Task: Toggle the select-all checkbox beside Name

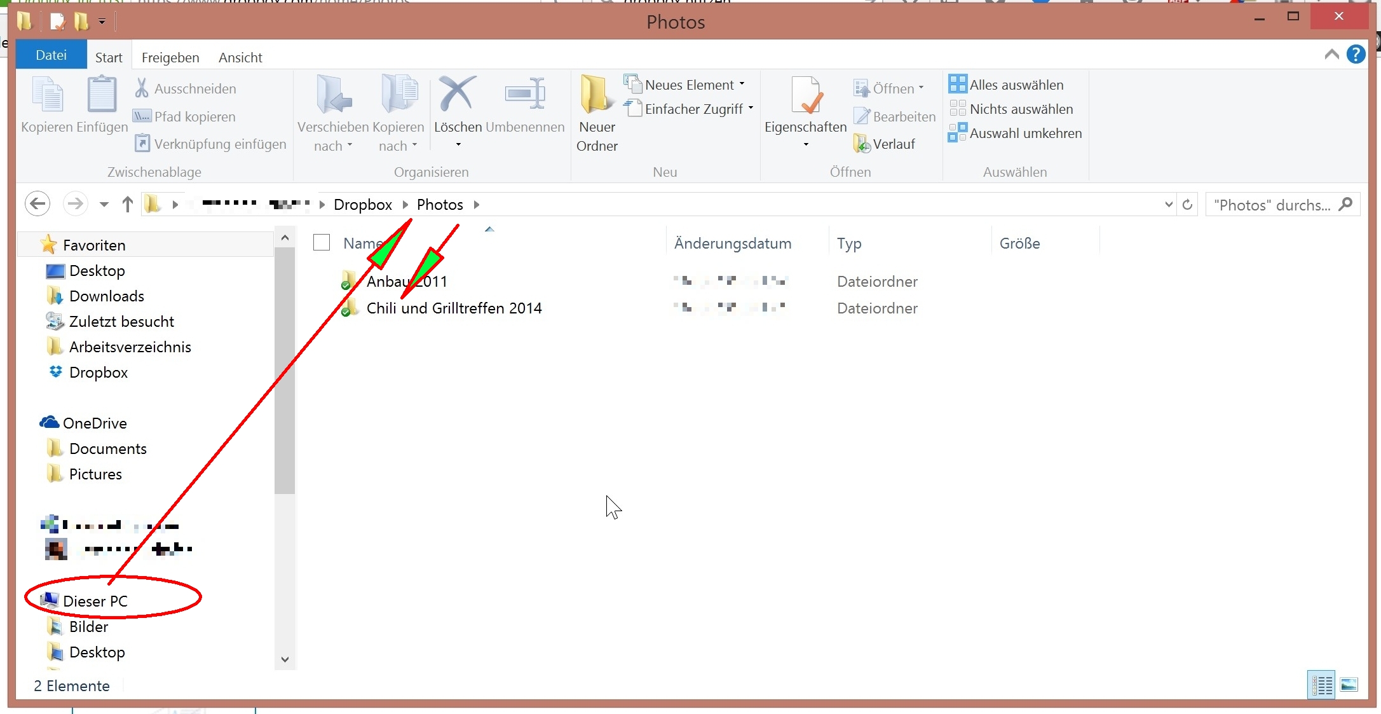Action: [322, 243]
